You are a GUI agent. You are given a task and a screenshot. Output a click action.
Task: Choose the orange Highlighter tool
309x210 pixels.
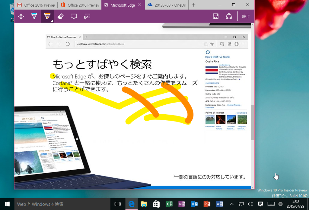47,16
